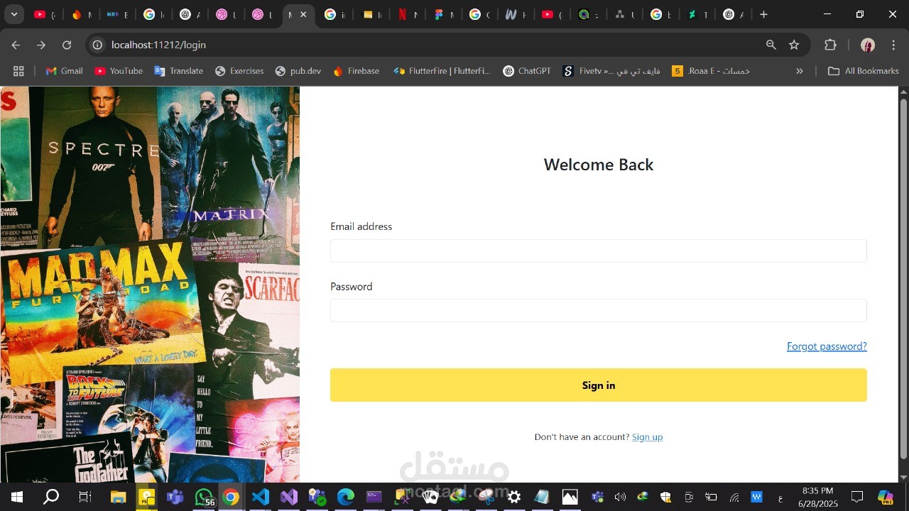Open the tab search dropdown arrow
This screenshot has height=511, width=909.
(13, 14)
